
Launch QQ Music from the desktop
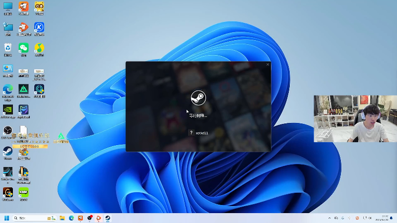(x=39, y=50)
